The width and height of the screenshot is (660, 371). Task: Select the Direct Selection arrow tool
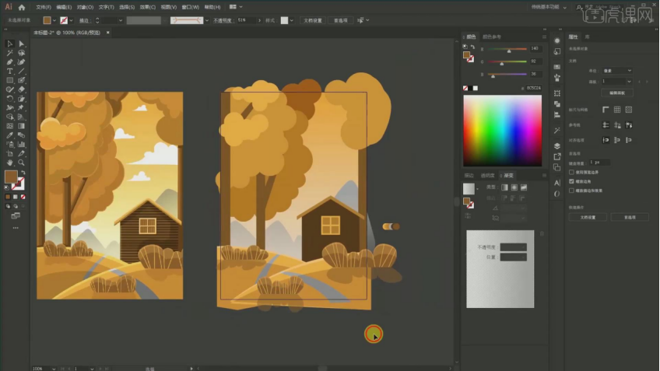21,44
